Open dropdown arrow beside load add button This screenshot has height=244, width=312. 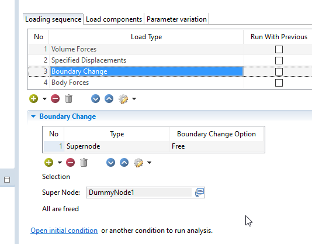(44, 99)
